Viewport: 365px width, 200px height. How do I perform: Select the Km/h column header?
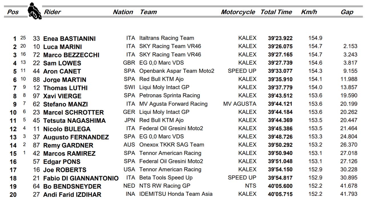click(309, 12)
